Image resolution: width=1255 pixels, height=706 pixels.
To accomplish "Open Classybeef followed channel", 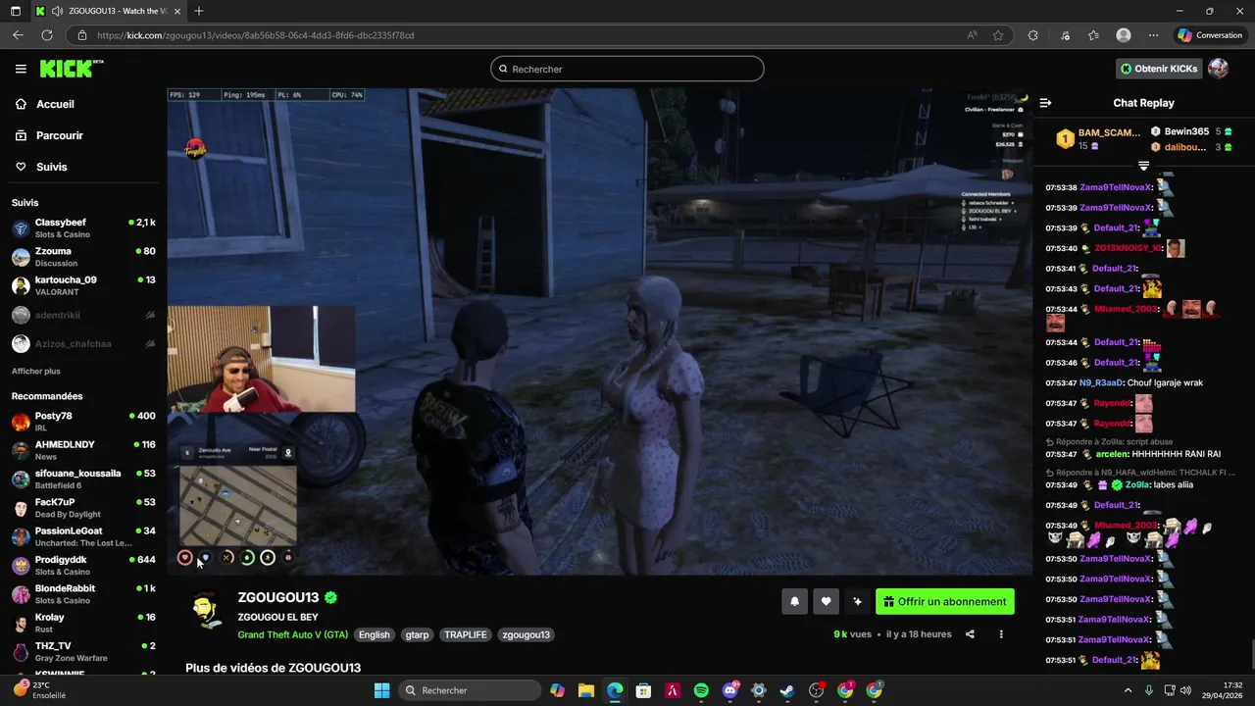I will click(83, 228).
